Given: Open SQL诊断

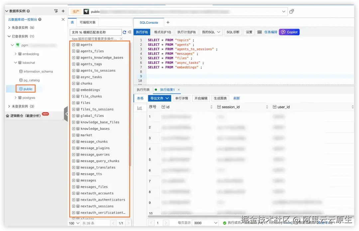Looking at the screenshot, I should 233,32.
